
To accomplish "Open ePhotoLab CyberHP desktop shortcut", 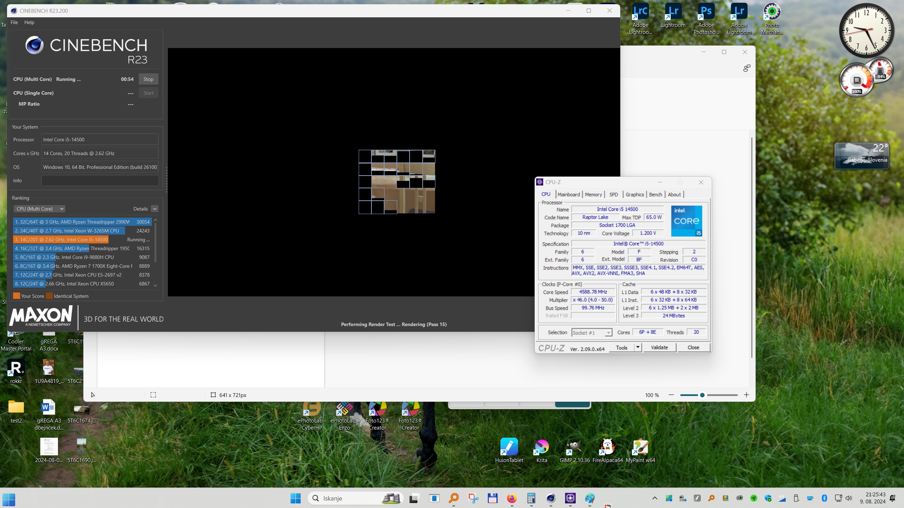I will tap(311, 417).
